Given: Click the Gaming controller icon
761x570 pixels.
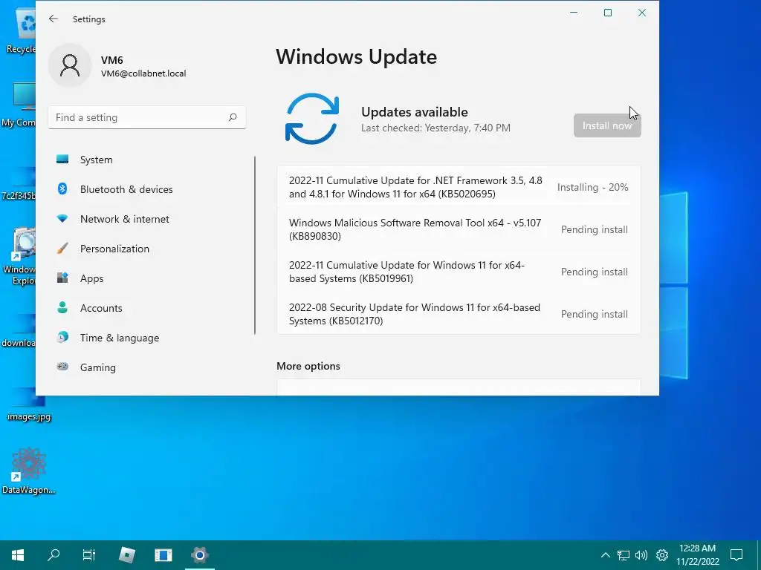Looking at the screenshot, I should click(x=62, y=367).
